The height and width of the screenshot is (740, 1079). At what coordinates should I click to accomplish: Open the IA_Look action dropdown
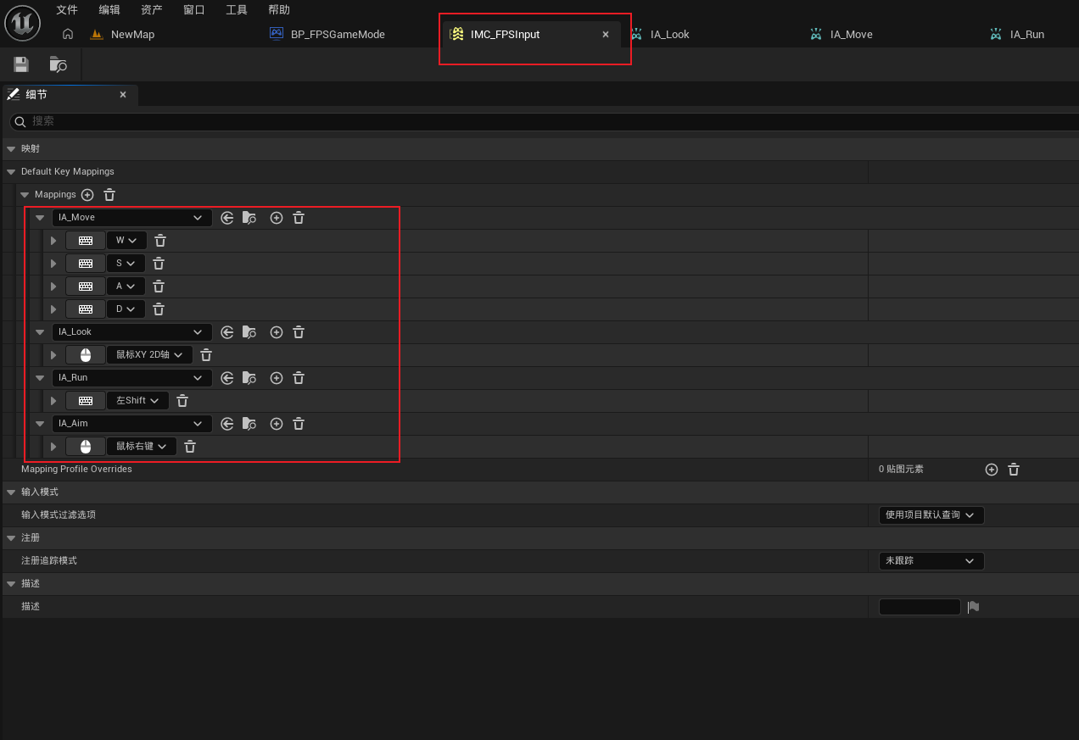132,332
